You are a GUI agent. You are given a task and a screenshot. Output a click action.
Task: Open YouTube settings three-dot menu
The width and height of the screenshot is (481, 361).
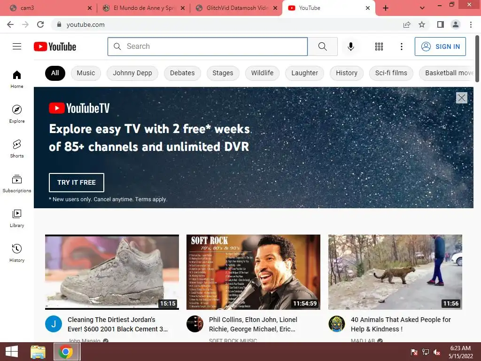click(x=401, y=47)
